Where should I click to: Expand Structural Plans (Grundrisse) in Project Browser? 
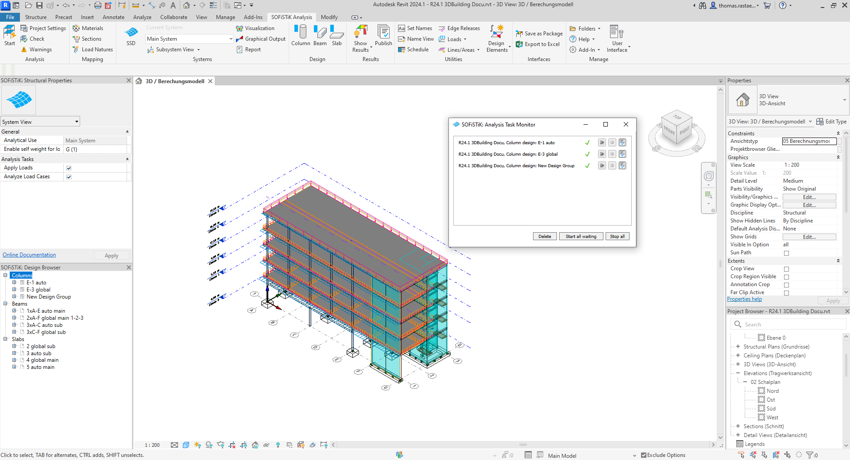pos(738,346)
